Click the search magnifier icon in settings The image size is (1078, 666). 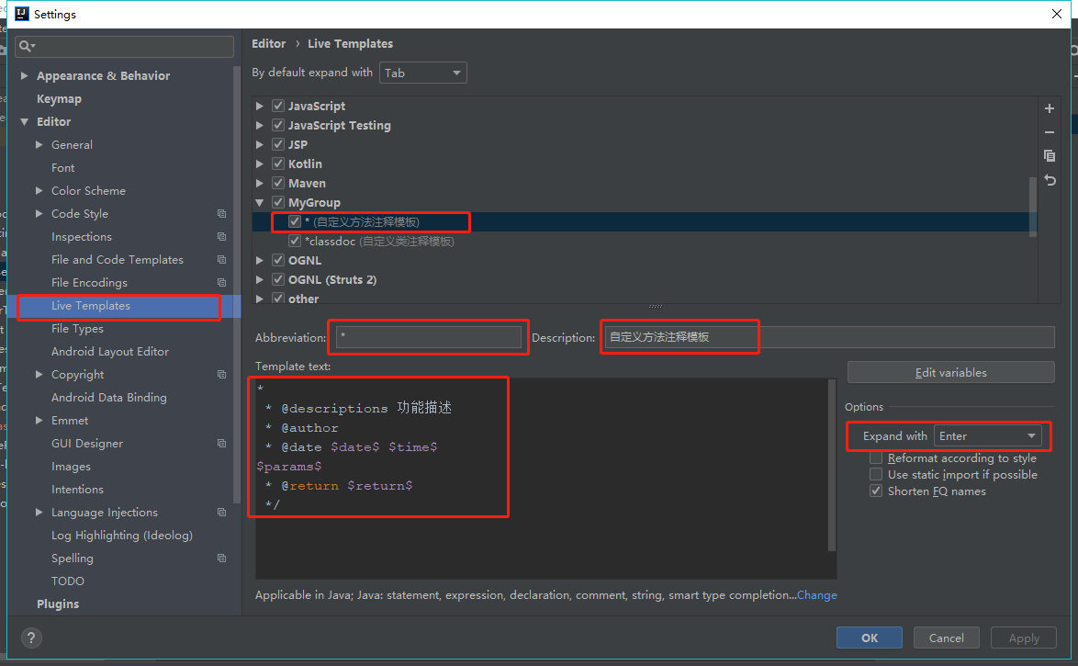pos(26,46)
